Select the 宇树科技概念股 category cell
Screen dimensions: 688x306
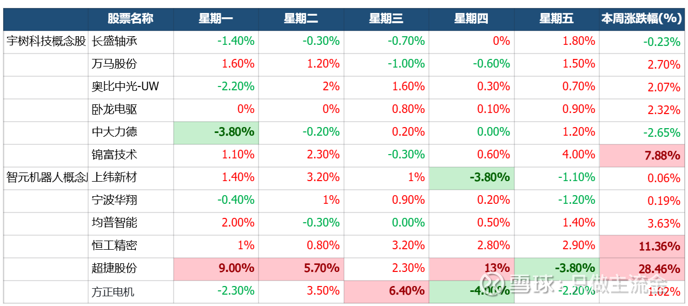pos(46,41)
